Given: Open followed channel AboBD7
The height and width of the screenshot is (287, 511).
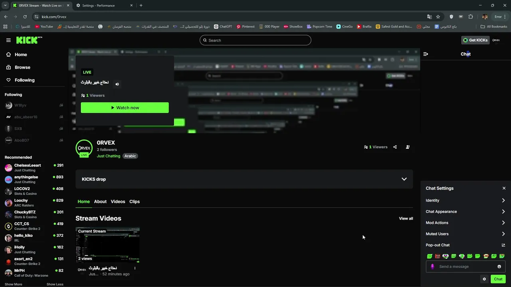Looking at the screenshot, I should coord(34,140).
